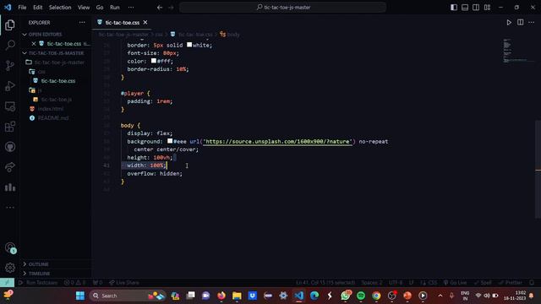This screenshot has width=541, height=304.
Task: Click the remote window indicator in status bar
Action: tap(7, 283)
